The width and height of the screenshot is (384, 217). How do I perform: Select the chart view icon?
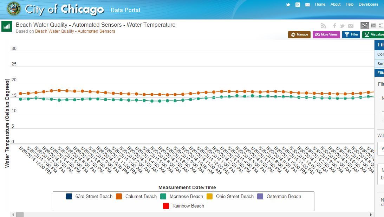point(365,25)
